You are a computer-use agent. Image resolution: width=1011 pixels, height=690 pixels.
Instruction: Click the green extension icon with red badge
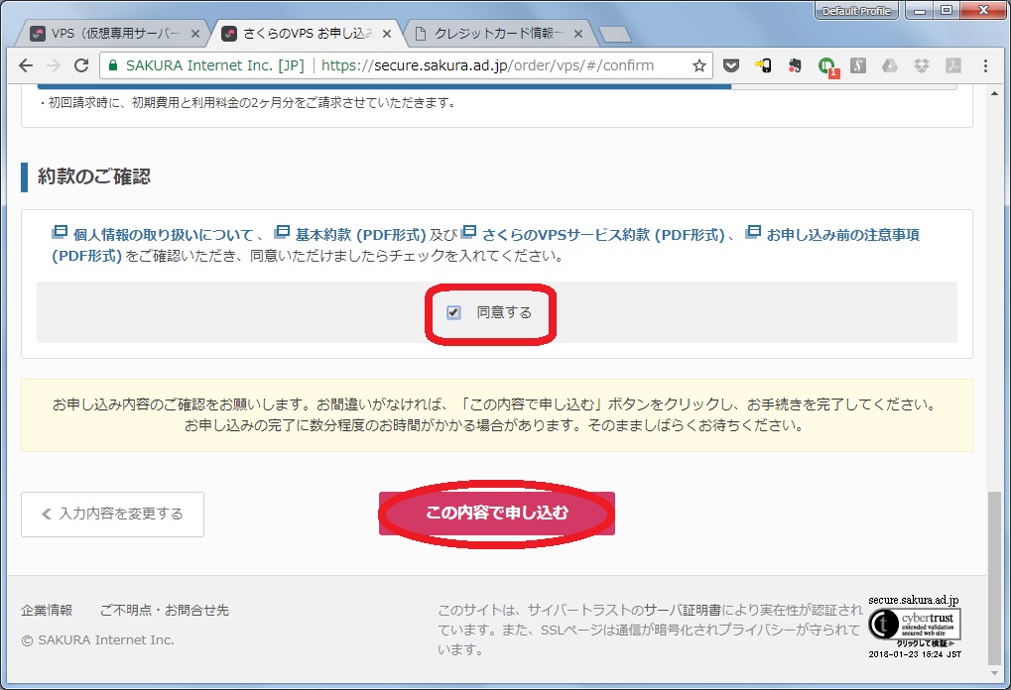coord(827,66)
